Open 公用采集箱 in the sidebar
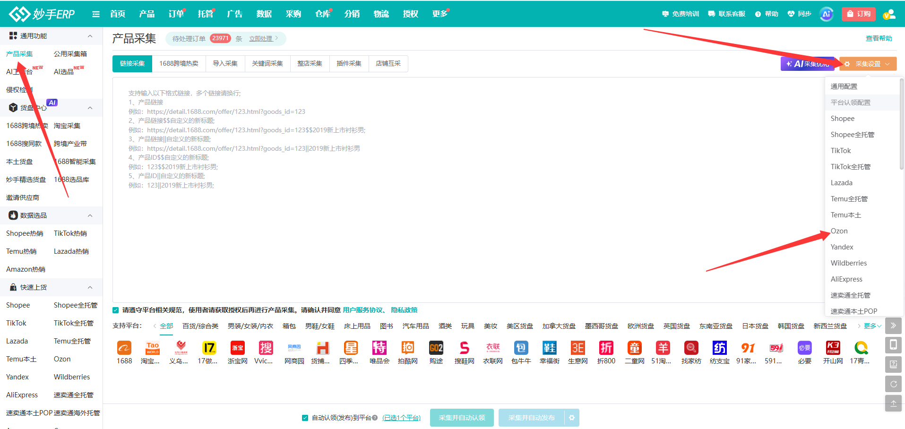The height and width of the screenshot is (429, 905). 70,54
